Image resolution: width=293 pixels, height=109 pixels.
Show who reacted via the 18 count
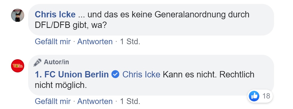click(x=266, y=96)
